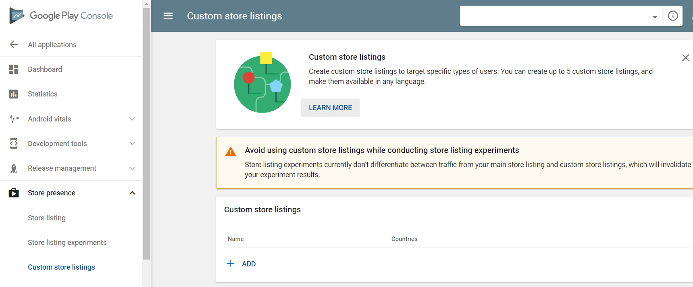
Task: Go to Store listing page
Action: click(x=47, y=218)
